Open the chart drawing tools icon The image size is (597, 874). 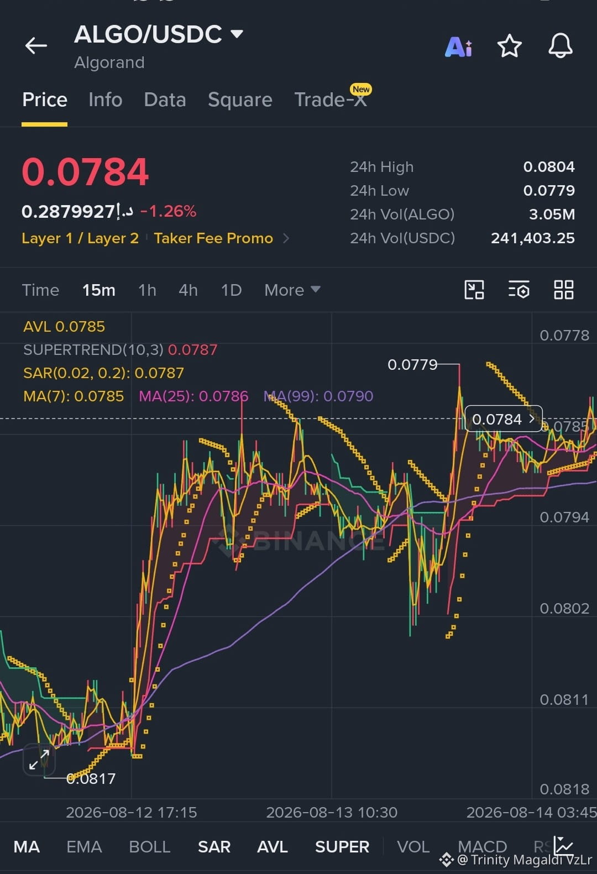[474, 290]
